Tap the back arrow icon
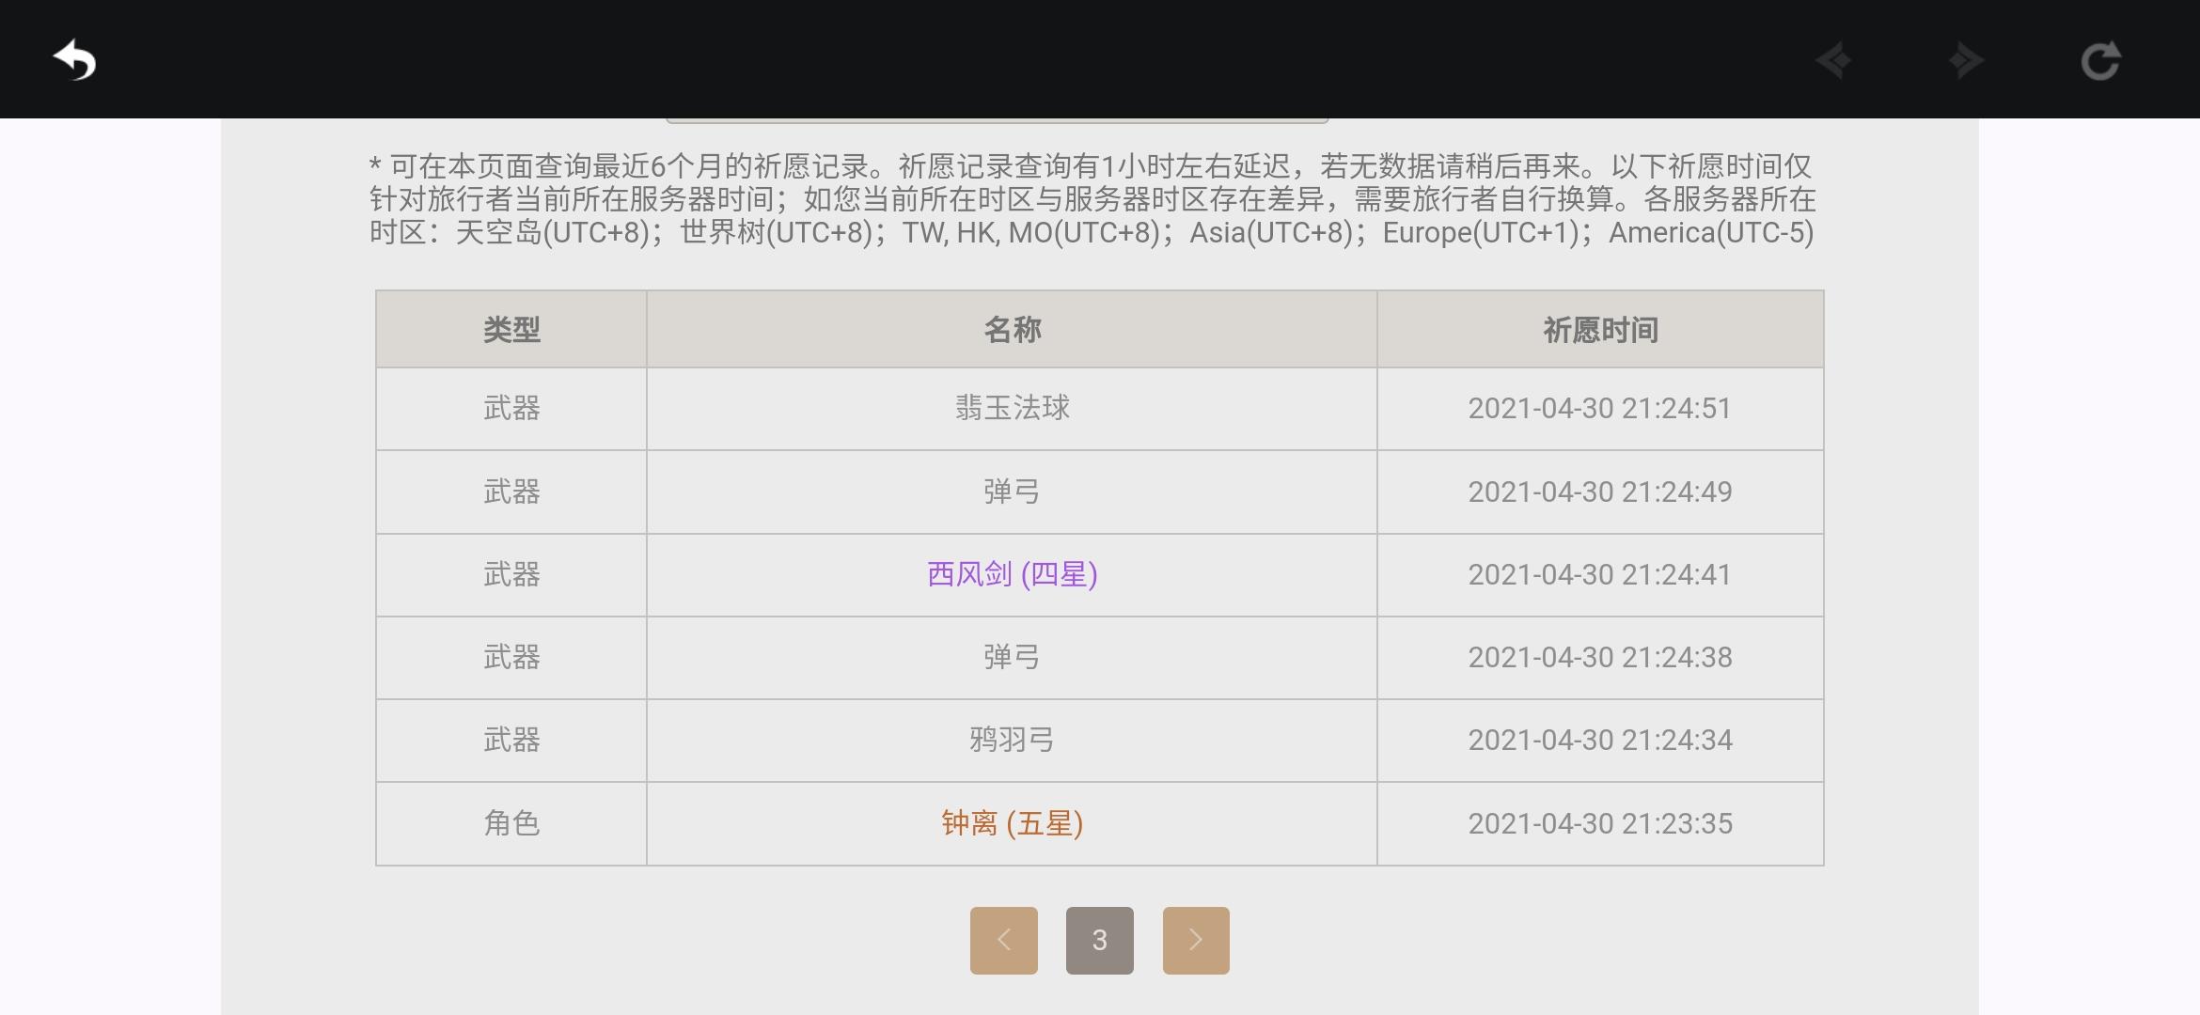 coord(74,61)
